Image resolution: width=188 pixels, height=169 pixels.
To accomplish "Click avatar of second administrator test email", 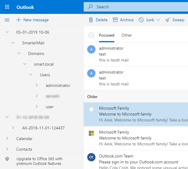I will click(x=91, y=73).
